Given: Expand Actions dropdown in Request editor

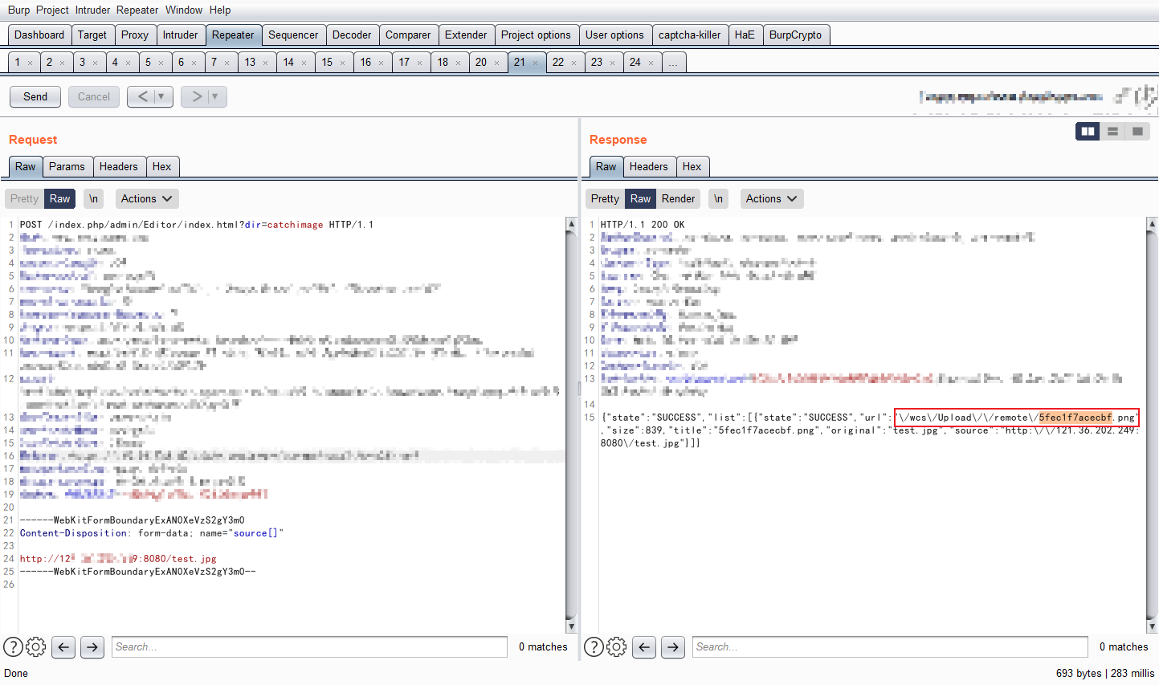Looking at the screenshot, I should point(146,198).
